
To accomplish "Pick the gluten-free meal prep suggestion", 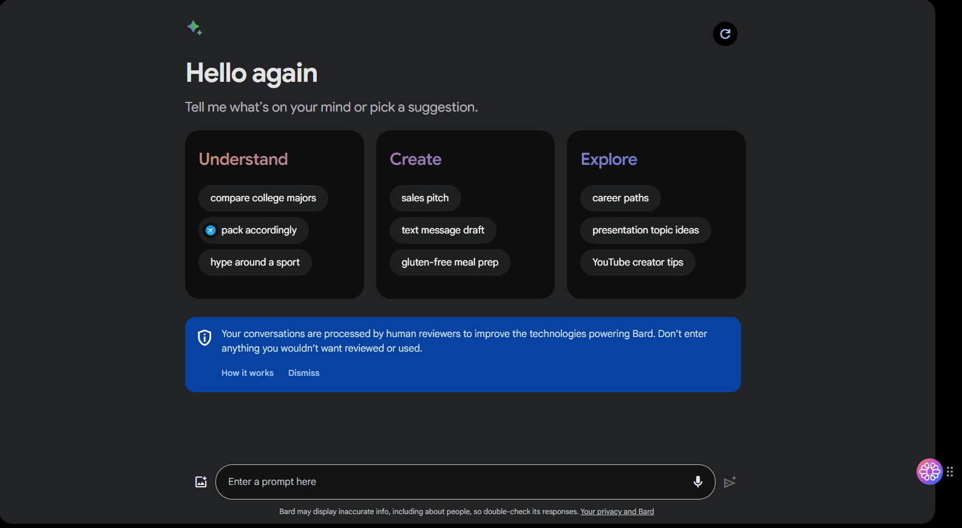I will pos(450,262).
